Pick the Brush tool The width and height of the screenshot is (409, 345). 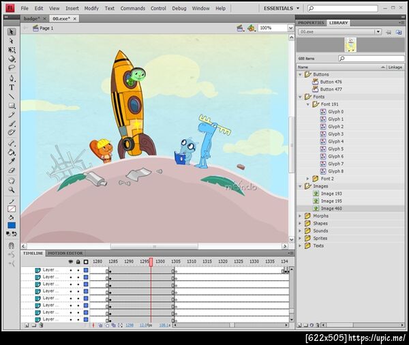click(11, 123)
